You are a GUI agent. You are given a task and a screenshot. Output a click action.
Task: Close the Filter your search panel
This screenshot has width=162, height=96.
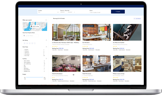tap(46, 20)
